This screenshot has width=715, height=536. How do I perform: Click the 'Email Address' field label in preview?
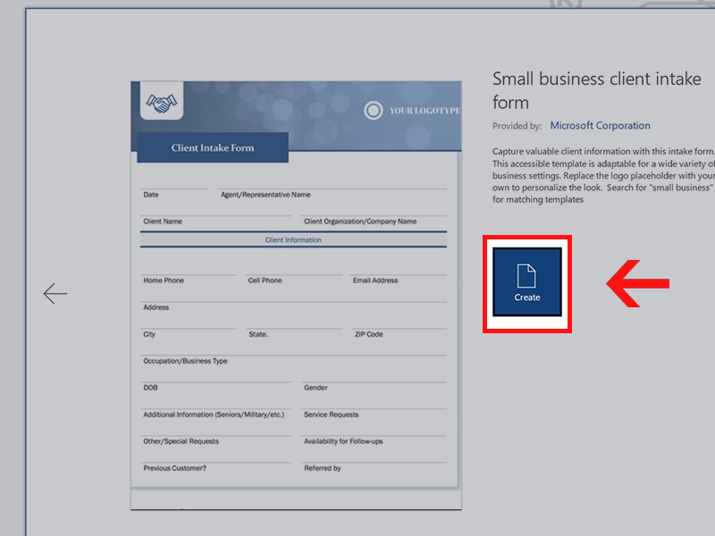pos(375,281)
